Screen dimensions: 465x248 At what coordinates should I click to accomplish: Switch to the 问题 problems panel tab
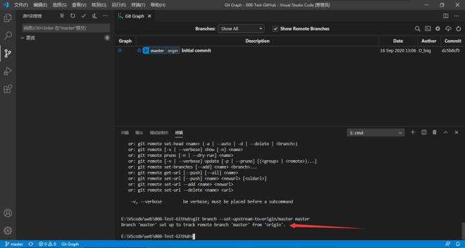click(x=125, y=132)
